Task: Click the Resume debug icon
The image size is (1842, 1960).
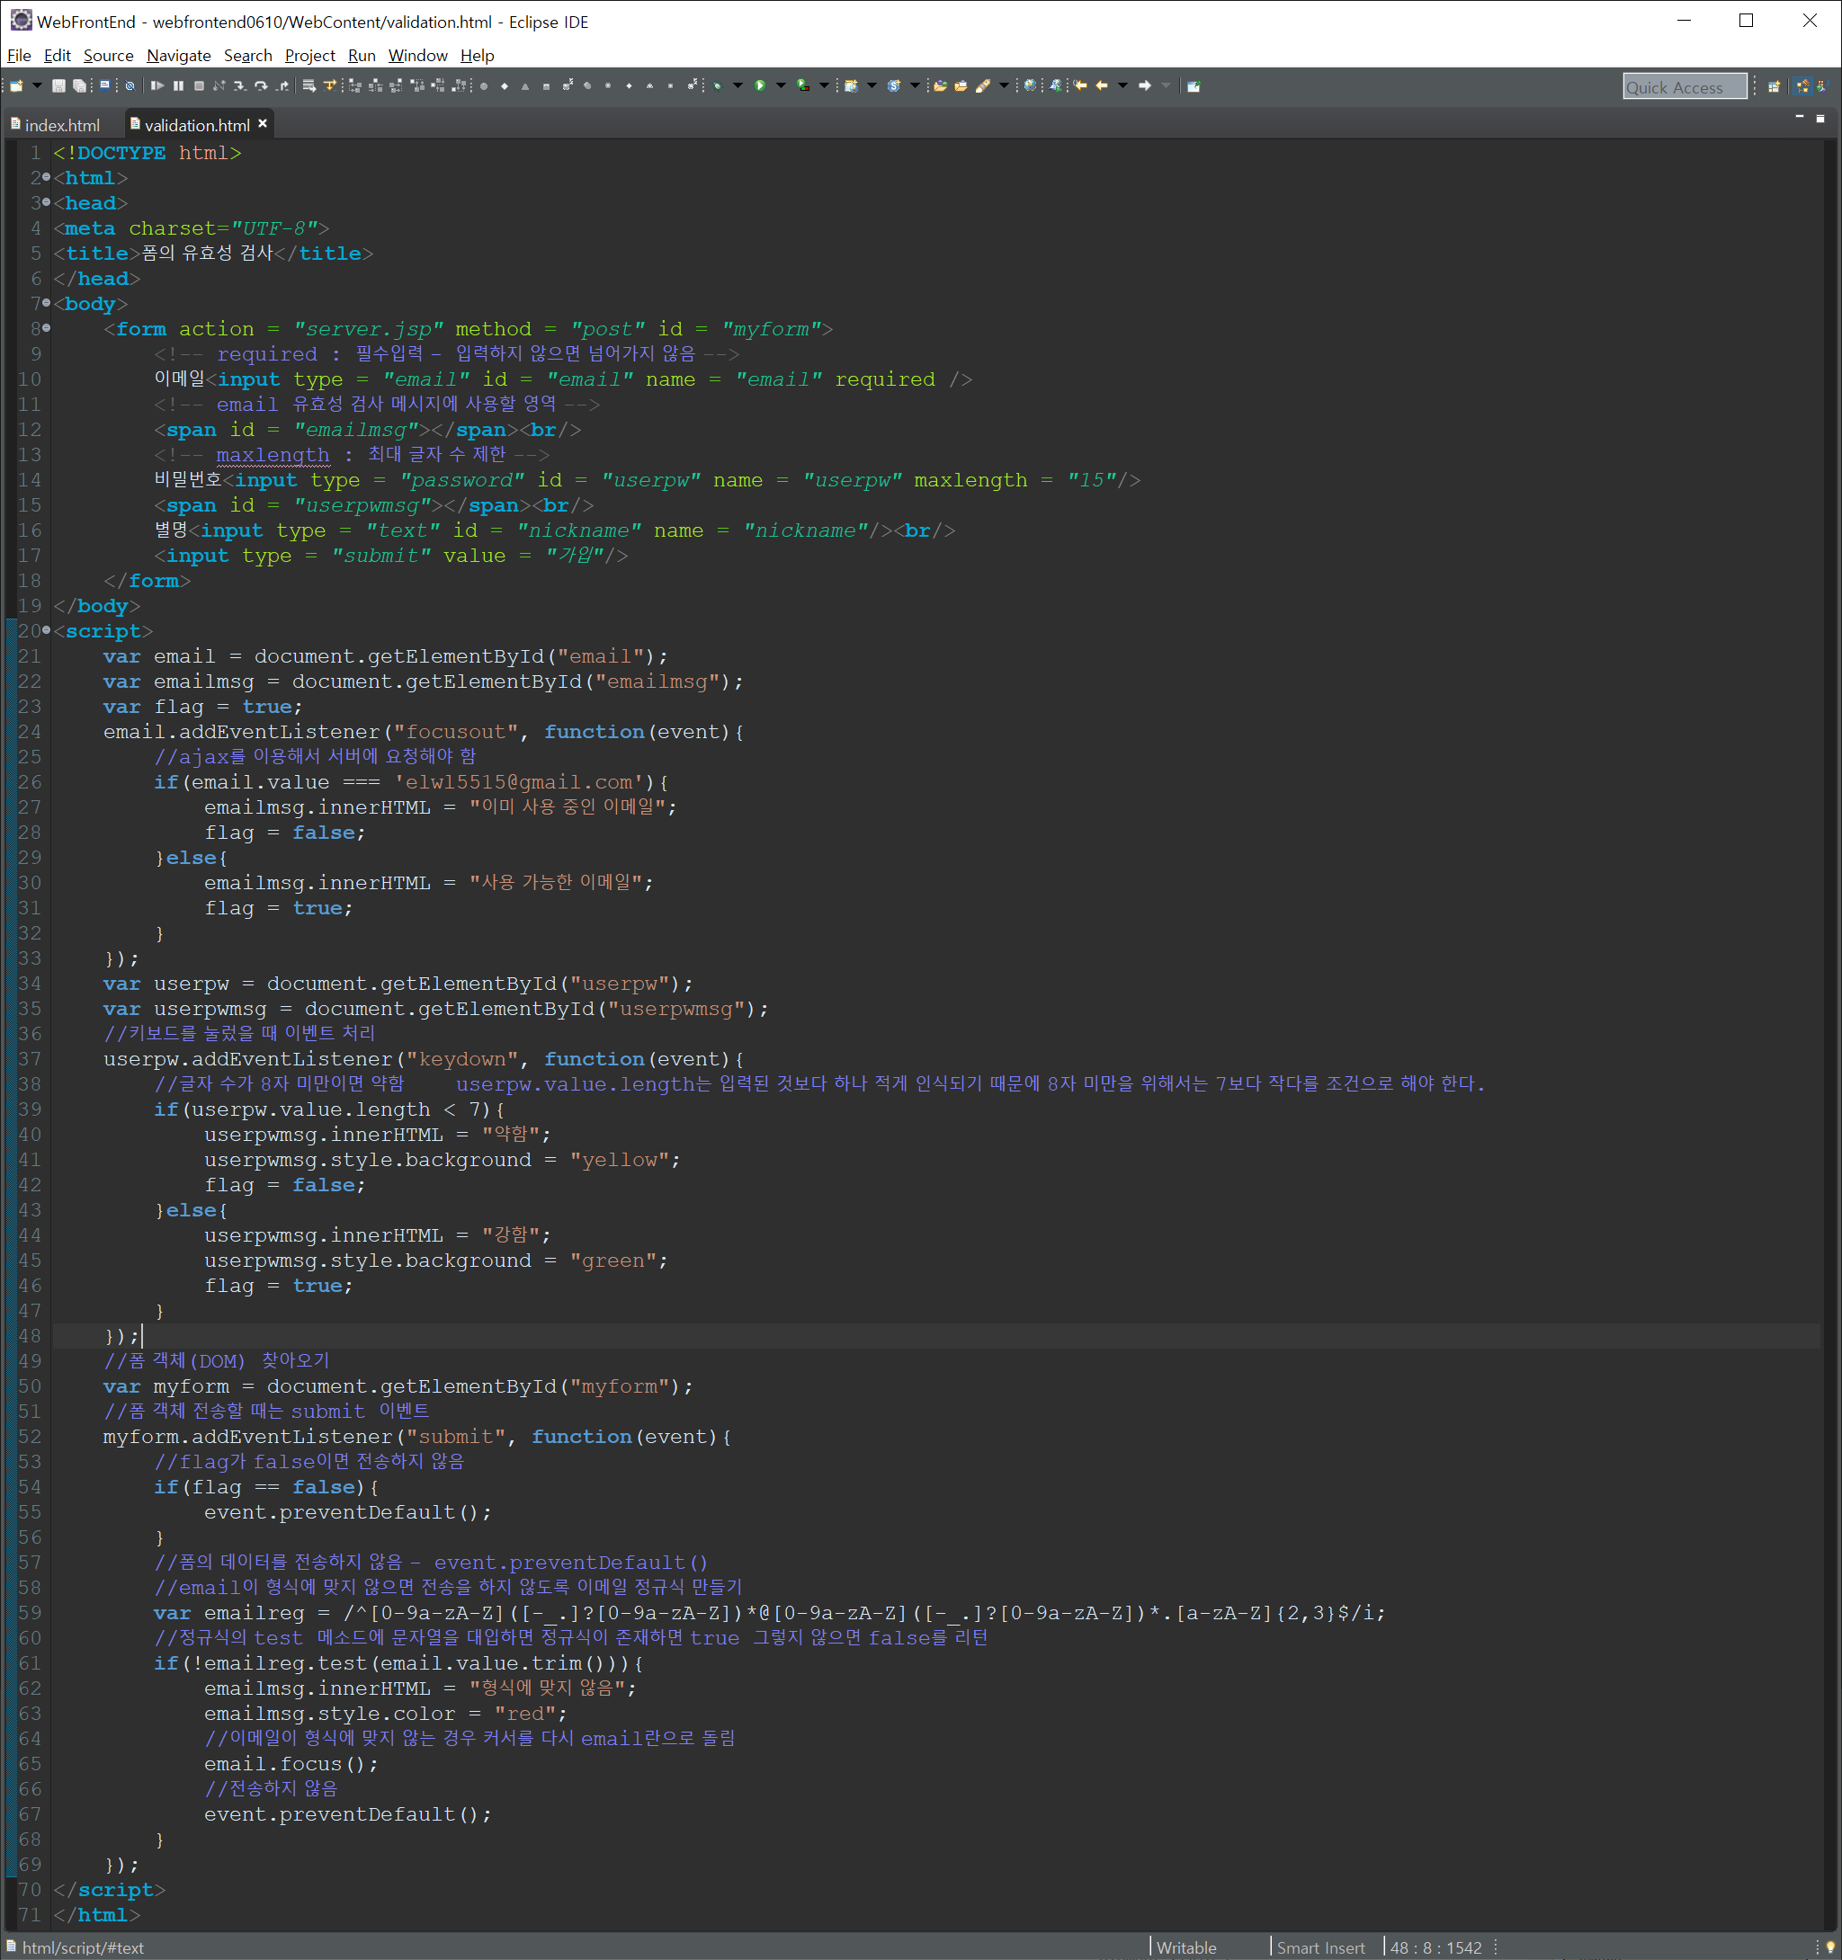Action: point(156,85)
